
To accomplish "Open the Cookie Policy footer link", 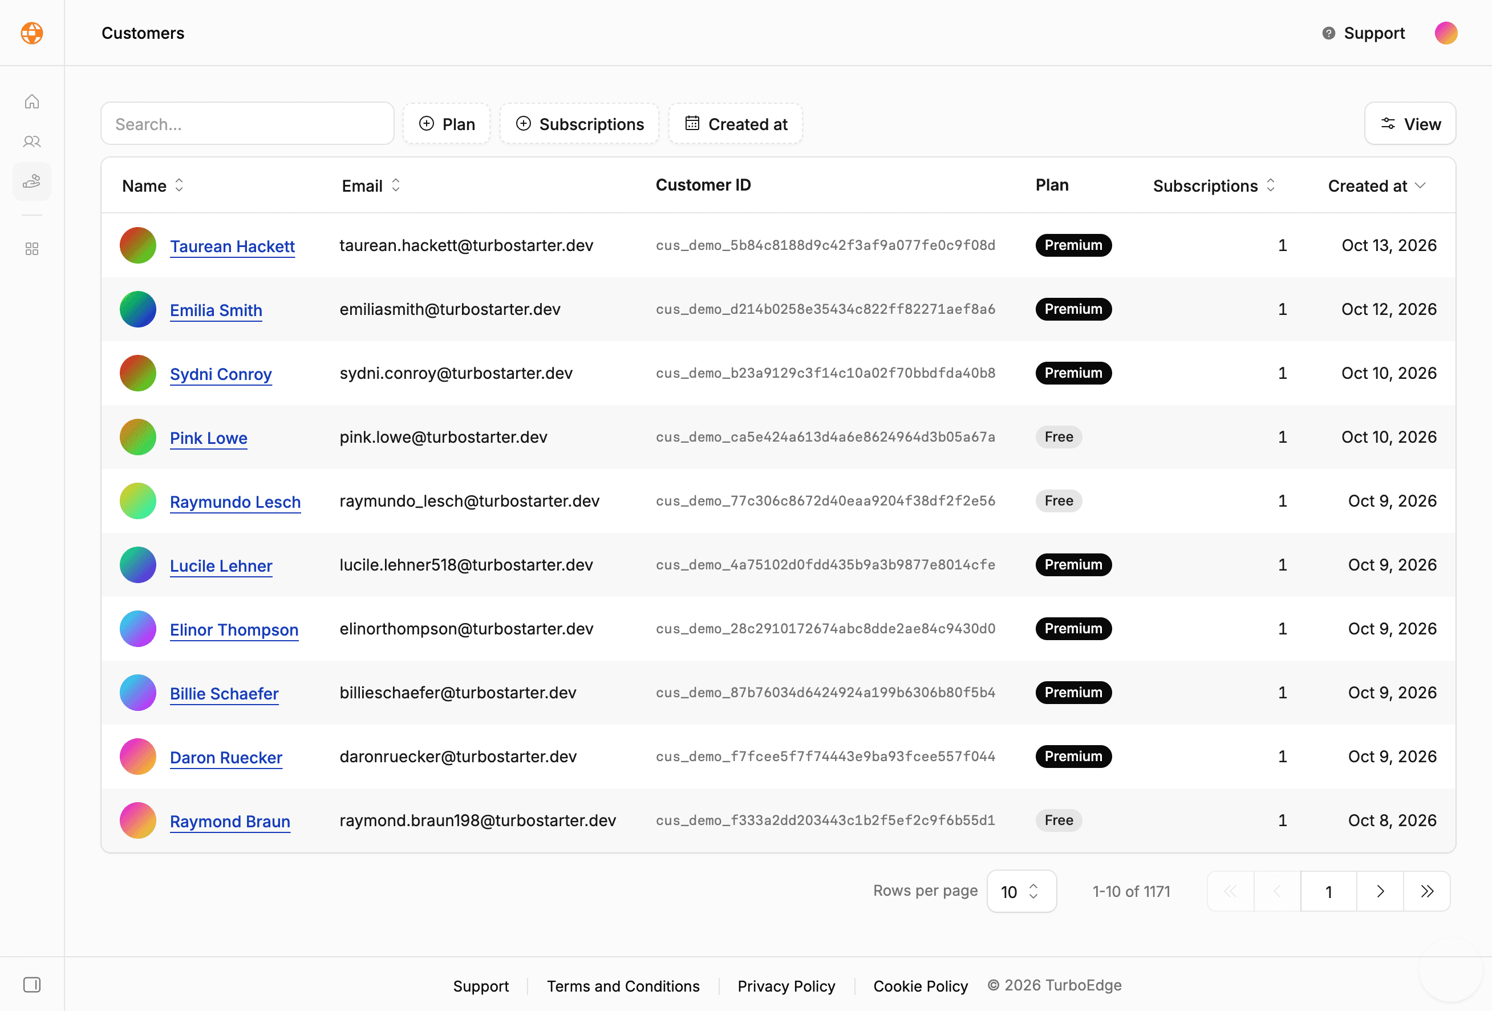I will coord(920,986).
